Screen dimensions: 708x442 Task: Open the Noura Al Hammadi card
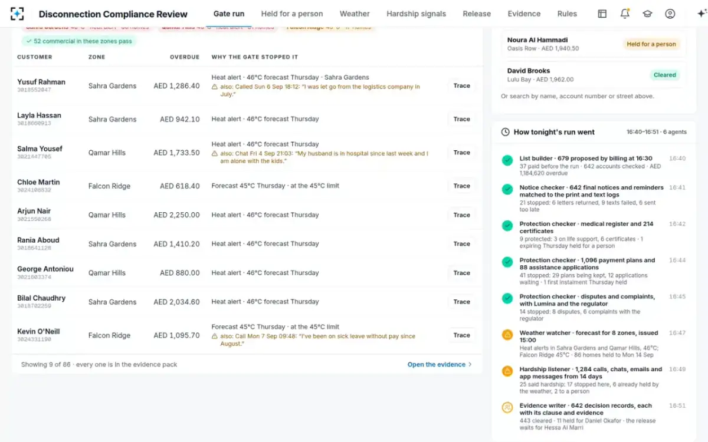pyautogui.click(x=594, y=44)
